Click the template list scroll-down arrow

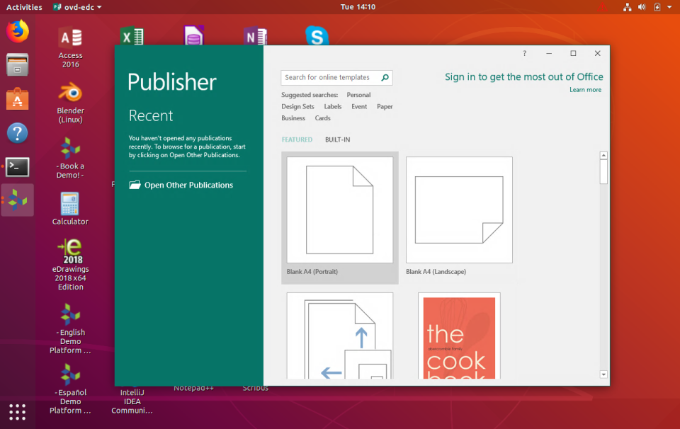[x=603, y=374]
